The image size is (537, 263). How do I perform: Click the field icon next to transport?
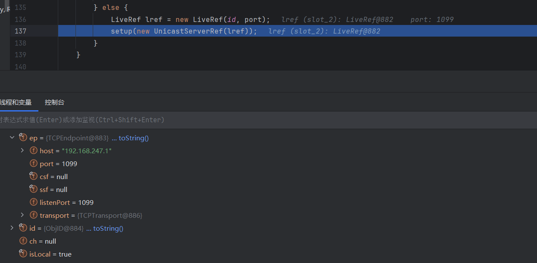pos(33,215)
